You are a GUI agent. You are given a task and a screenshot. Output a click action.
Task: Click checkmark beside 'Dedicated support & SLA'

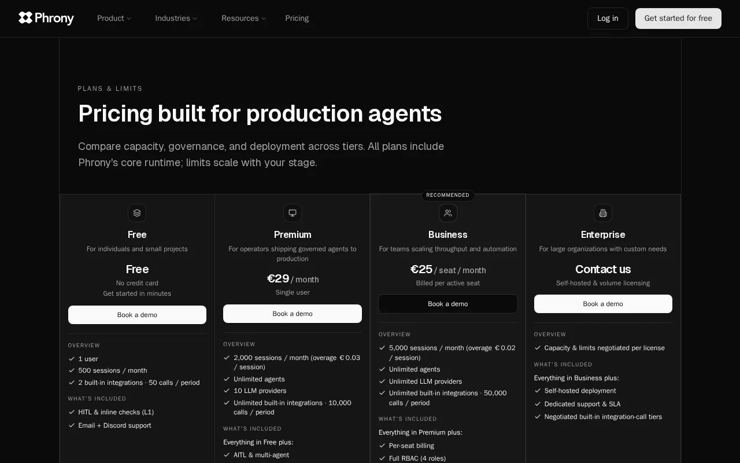(x=538, y=404)
